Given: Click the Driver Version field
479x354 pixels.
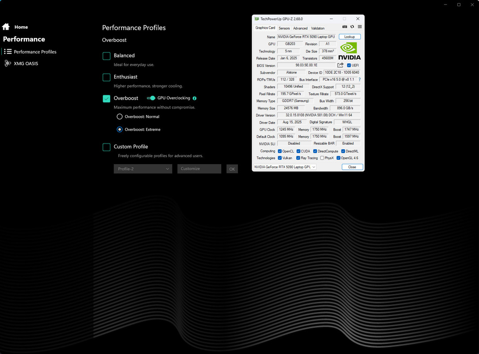Looking at the screenshot, I should pos(318,115).
